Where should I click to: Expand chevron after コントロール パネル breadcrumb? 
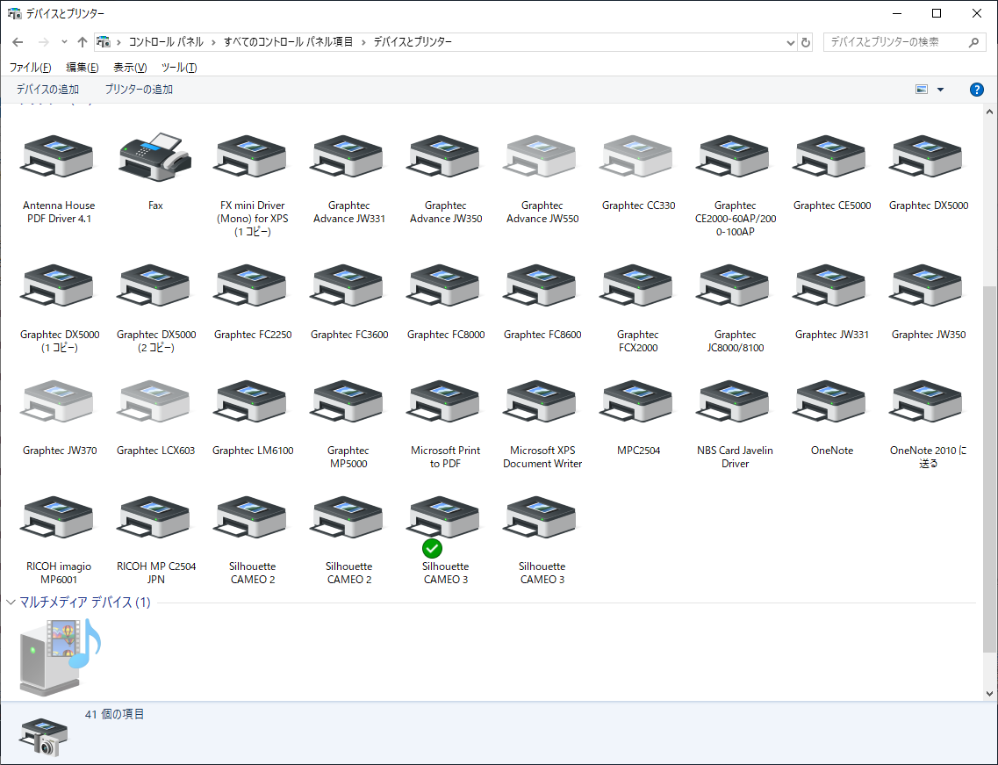pyautogui.click(x=213, y=42)
